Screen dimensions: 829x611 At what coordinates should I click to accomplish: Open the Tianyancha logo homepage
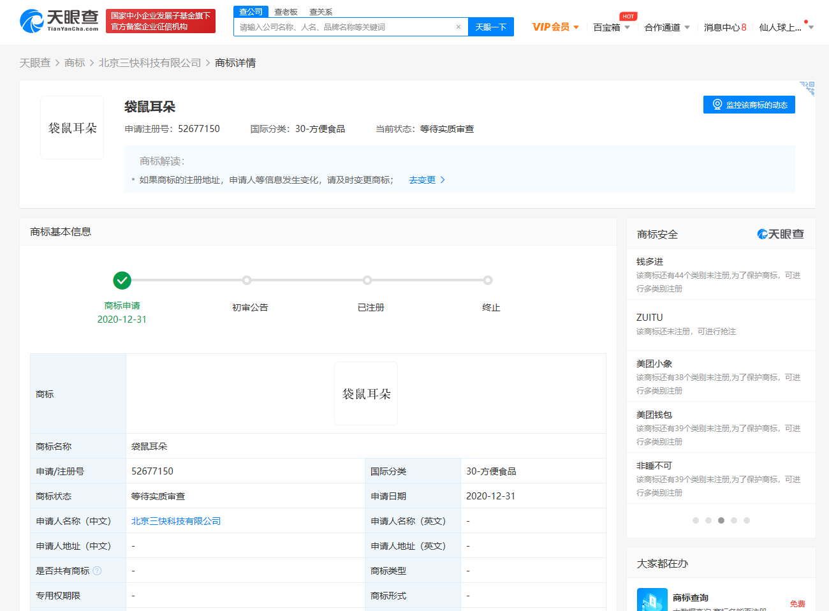(59, 20)
